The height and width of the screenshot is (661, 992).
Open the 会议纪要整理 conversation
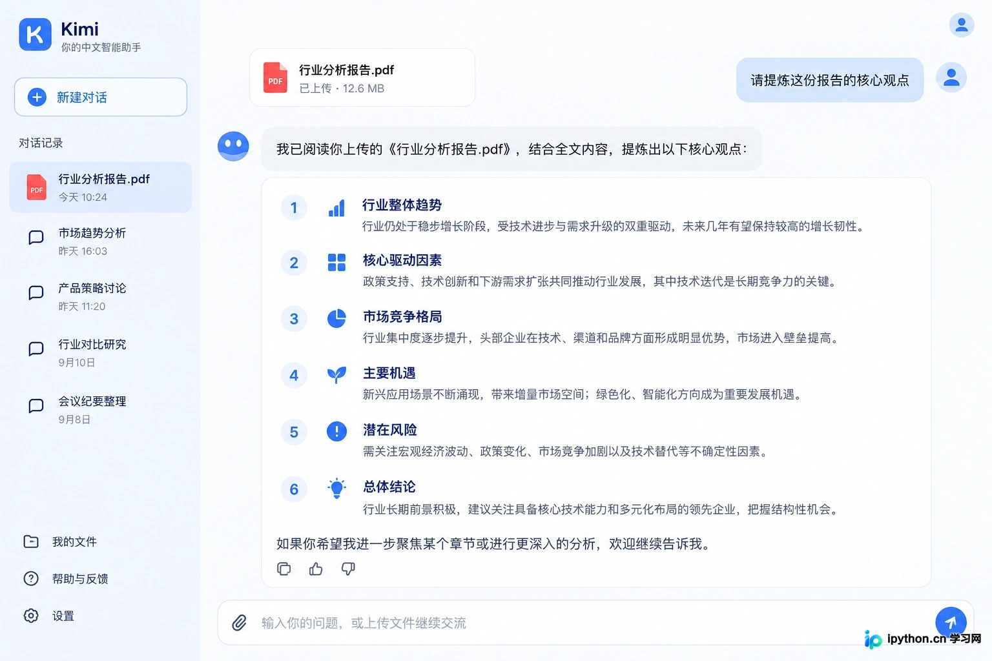pyautogui.click(x=101, y=410)
